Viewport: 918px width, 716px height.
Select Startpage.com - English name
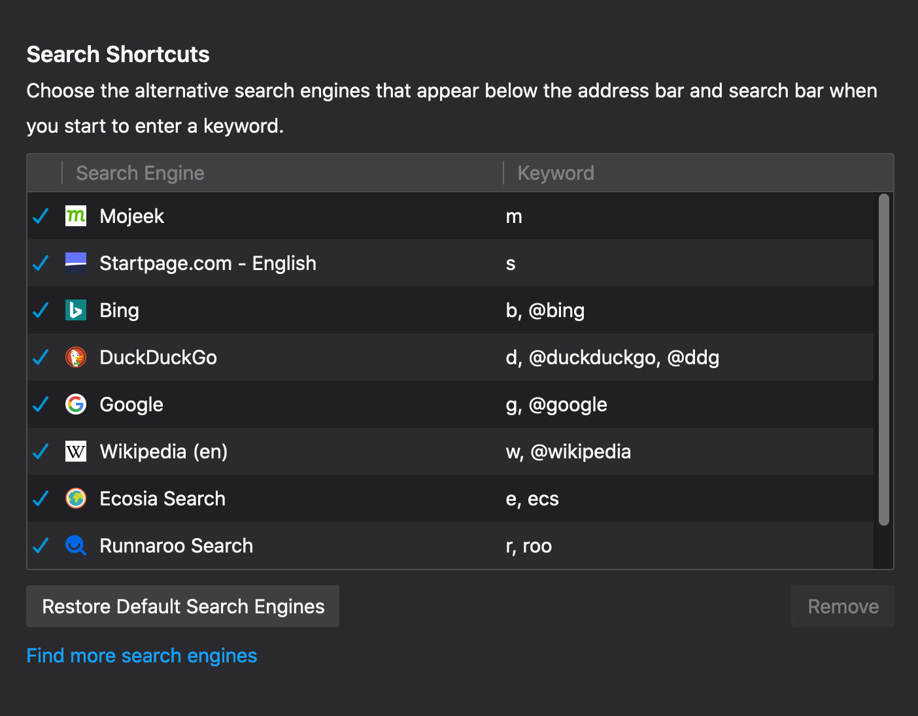pos(208,264)
